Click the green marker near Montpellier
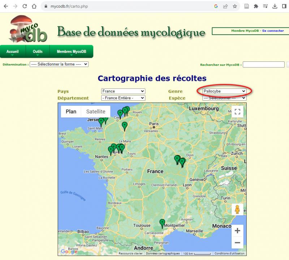 [162, 224]
